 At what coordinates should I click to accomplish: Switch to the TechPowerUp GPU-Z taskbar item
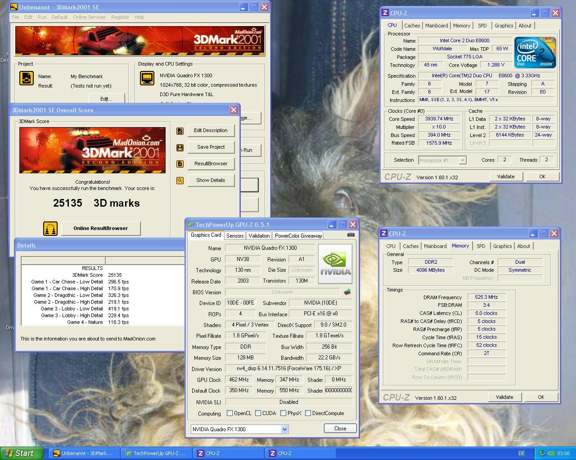(x=156, y=453)
